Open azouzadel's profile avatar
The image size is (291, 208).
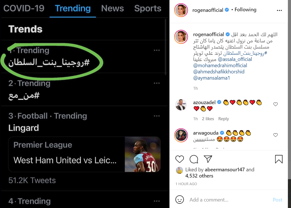(x=181, y=104)
